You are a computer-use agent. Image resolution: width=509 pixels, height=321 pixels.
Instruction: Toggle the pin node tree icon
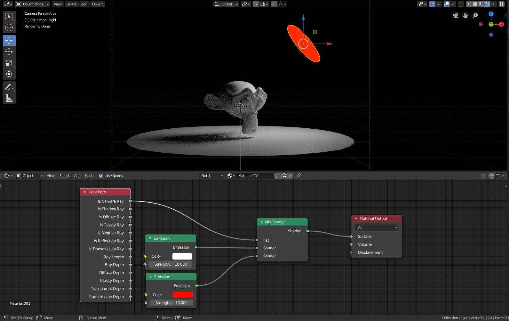[x=298, y=176]
